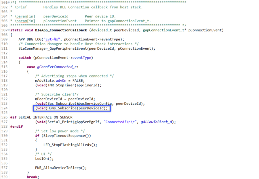Click the "Evt=%x" string in APP_DBG_LOG
The height and width of the screenshot is (179, 259).
pyautogui.click(x=51, y=39)
